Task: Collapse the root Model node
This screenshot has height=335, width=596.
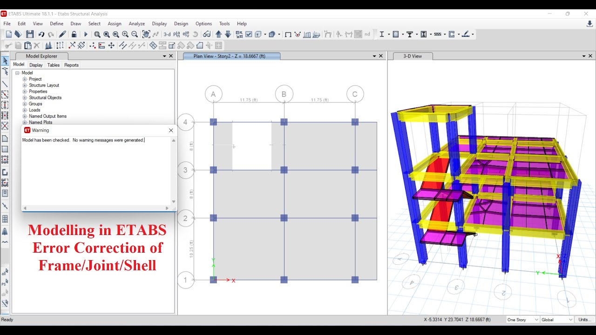Action: pos(17,73)
